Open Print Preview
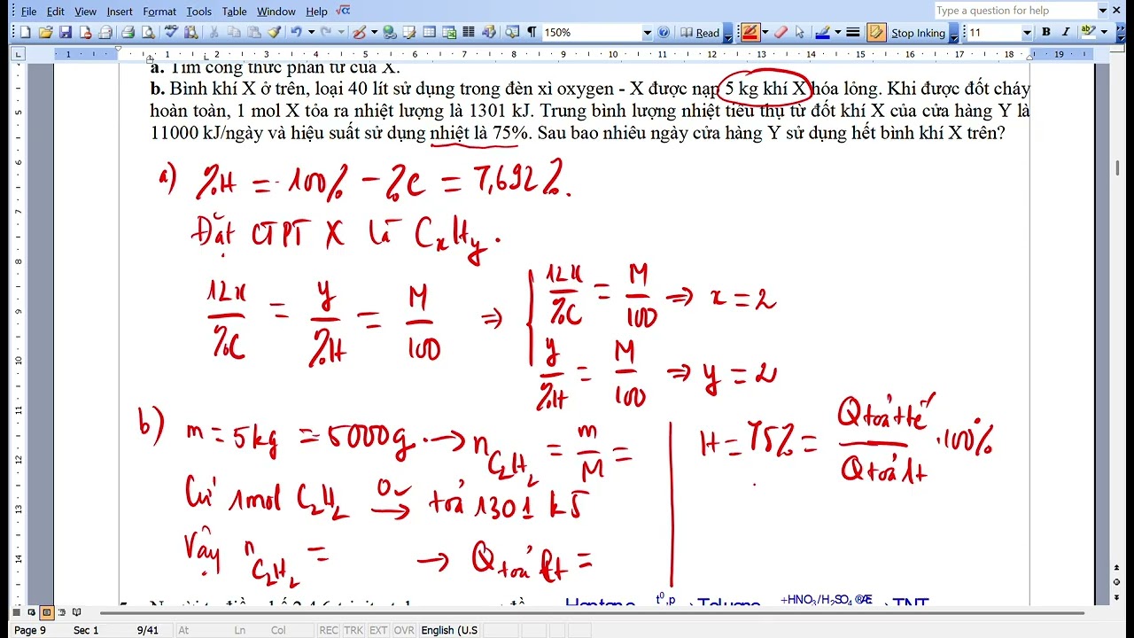Viewport: 1134px width, 638px height. [x=148, y=32]
